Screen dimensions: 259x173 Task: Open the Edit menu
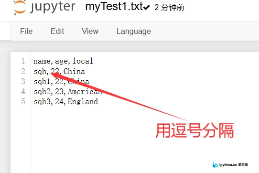coord(57,31)
